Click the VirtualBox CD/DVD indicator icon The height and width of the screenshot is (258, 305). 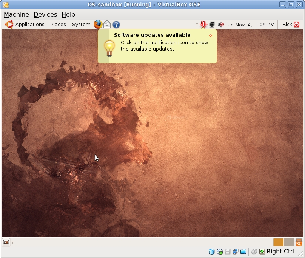pyautogui.click(x=220, y=252)
